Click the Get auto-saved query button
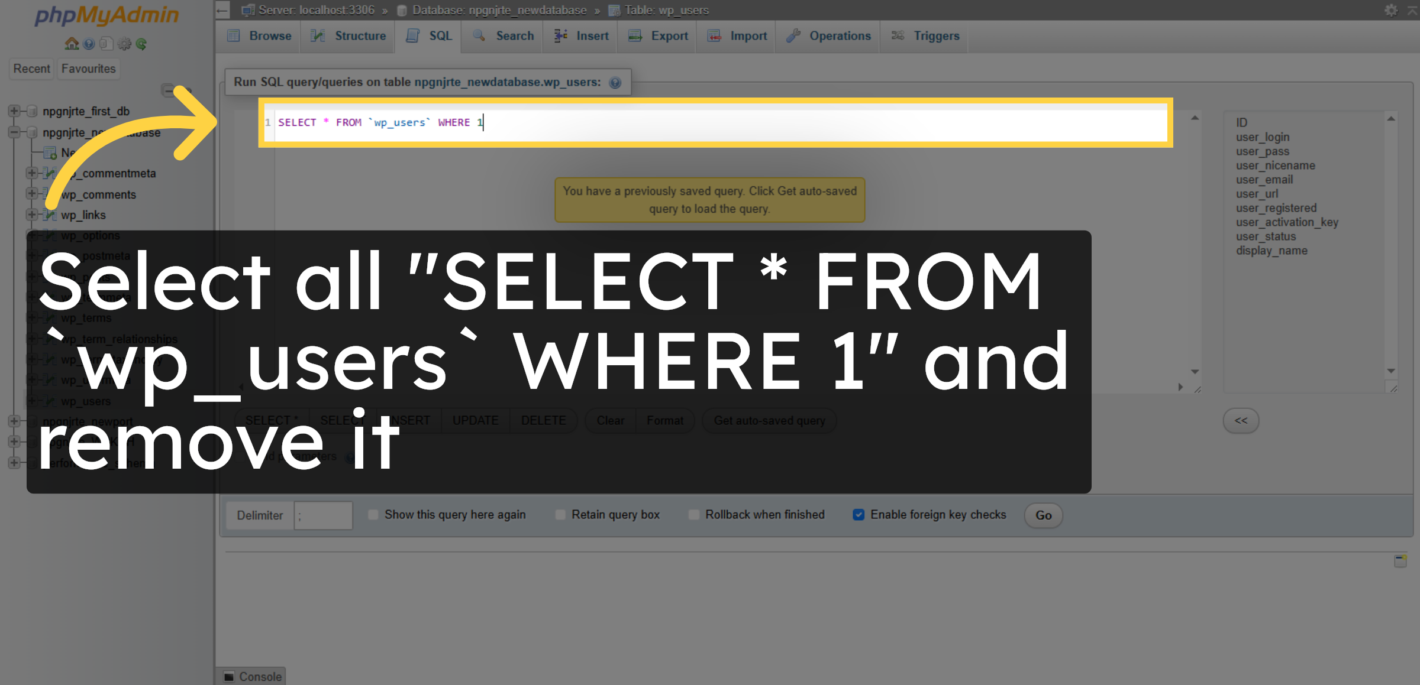 (x=769, y=420)
